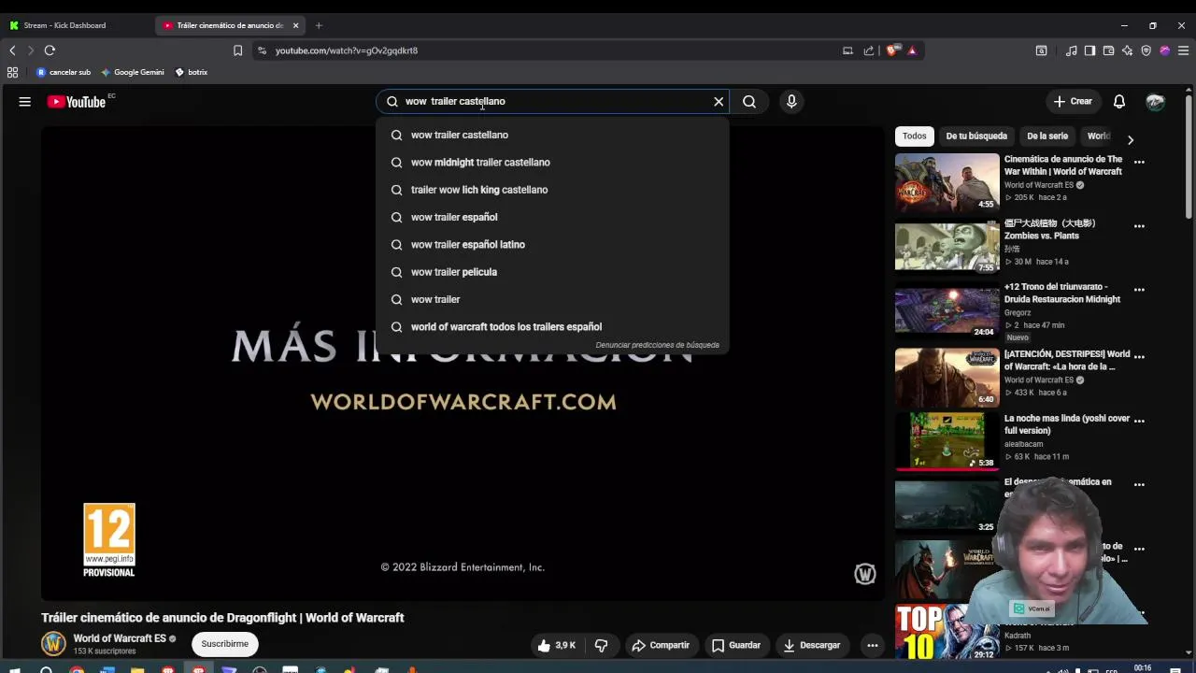Open a new browser tab

click(319, 25)
